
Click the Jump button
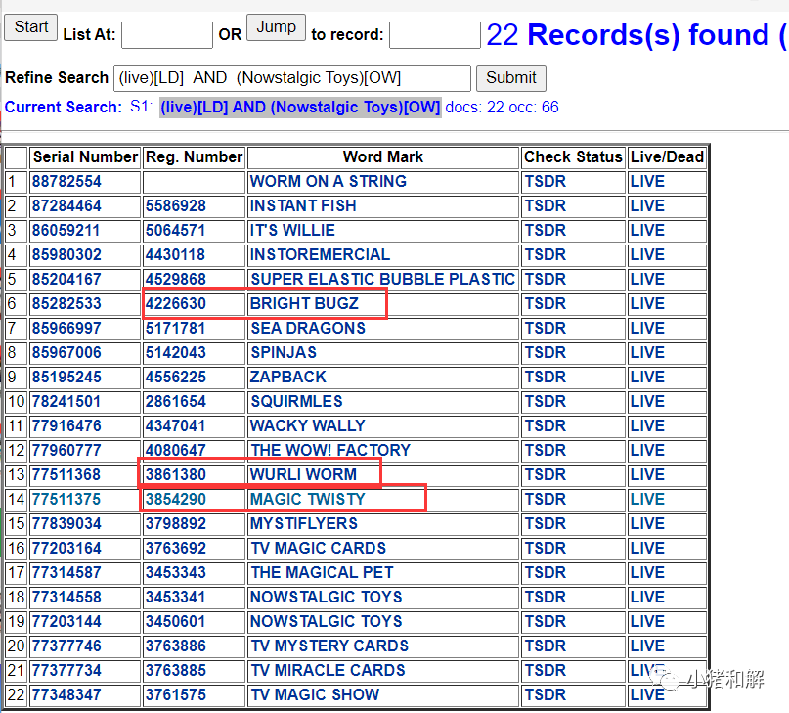(276, 27)
